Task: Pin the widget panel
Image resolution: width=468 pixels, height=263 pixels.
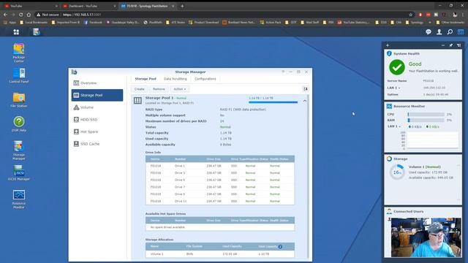Action: click(451, 45)
